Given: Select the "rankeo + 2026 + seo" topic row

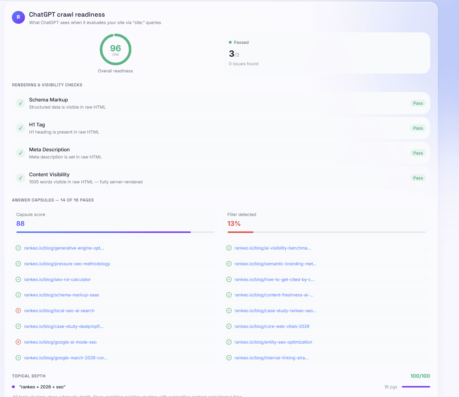Looking at the screenshot, I should click(x=42, y=387).
